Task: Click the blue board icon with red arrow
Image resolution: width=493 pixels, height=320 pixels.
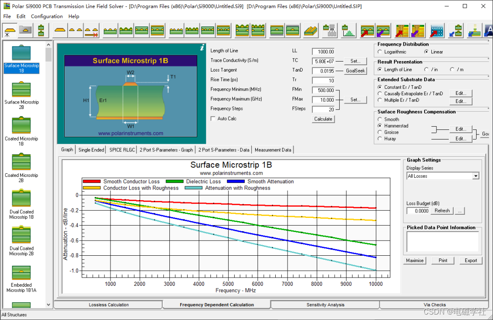Action: 437,31
